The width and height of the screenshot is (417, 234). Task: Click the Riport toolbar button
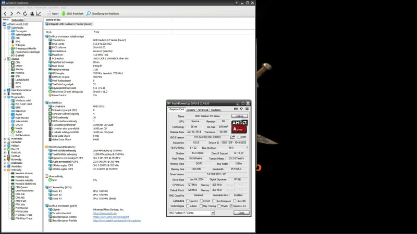point(53,14)
